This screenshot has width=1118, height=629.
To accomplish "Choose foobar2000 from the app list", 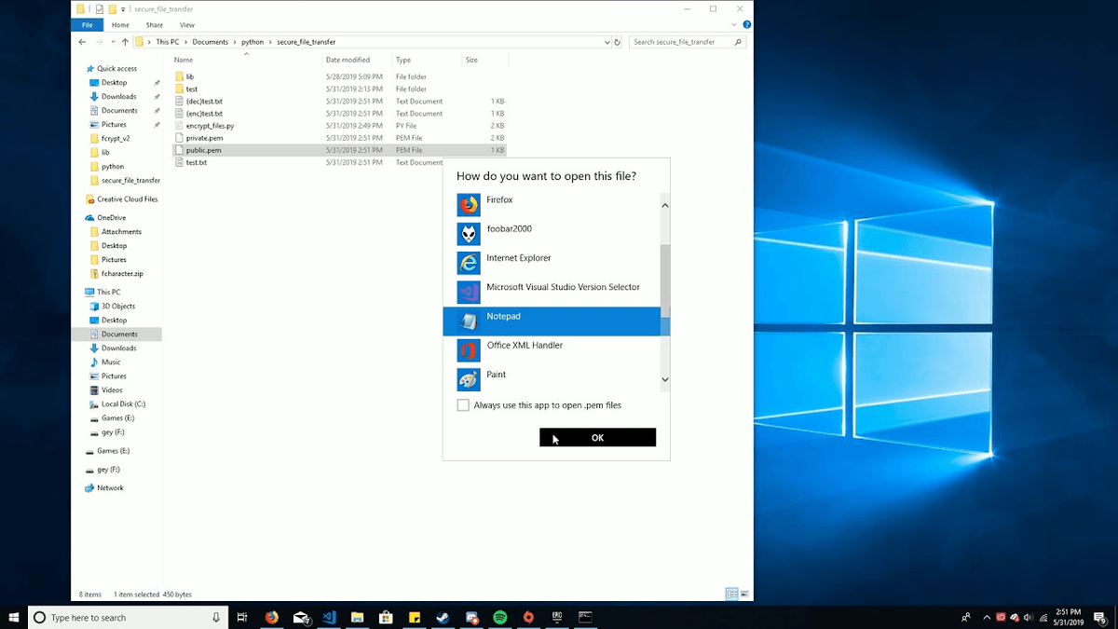I will point(469,234).
